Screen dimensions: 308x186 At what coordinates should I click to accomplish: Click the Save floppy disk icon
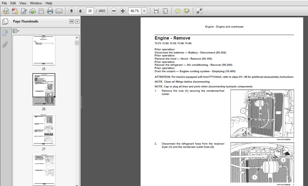[41, 11]
